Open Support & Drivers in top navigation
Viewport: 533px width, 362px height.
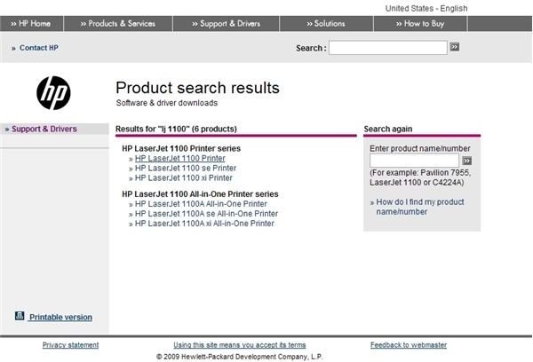point(226,23)
